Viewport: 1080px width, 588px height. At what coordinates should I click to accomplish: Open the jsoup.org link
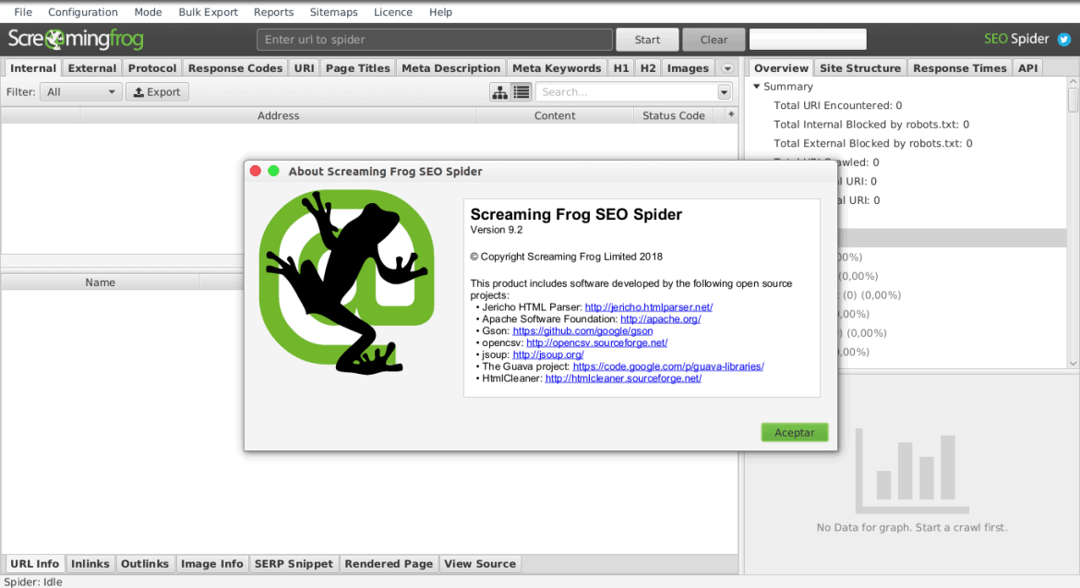[x=548, y=354]
